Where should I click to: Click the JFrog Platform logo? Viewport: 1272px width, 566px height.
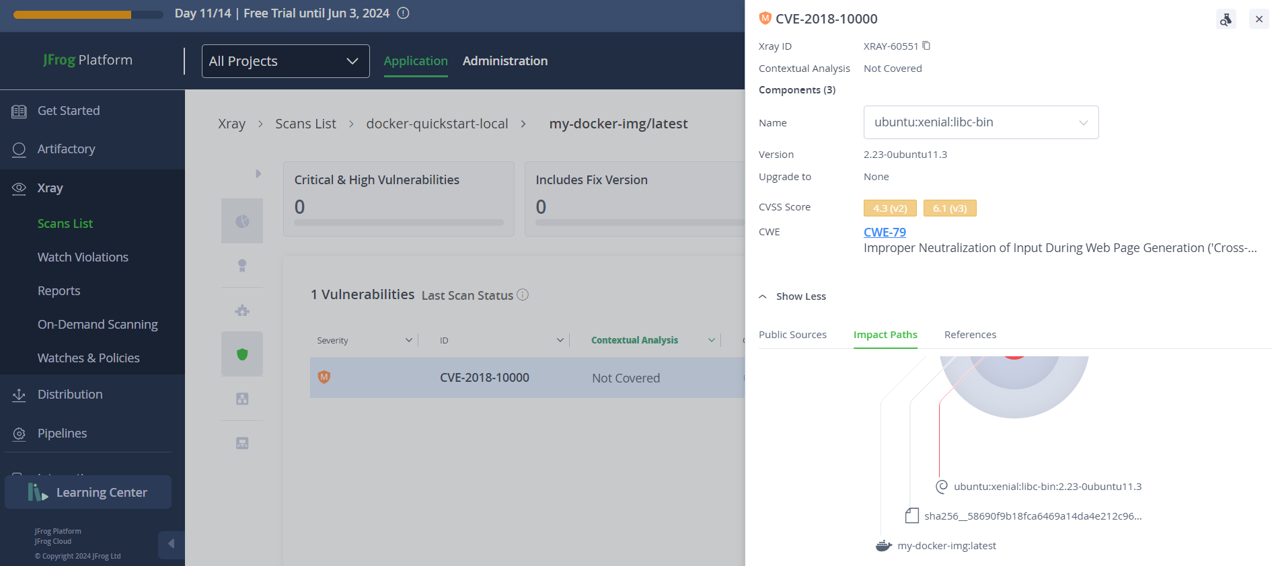pyautogui.click(x=87, y=60)
